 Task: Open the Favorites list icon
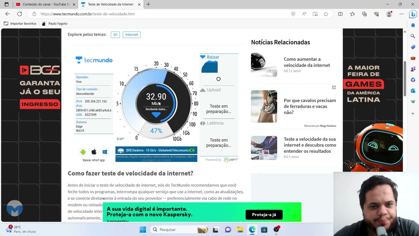(352, 14)
